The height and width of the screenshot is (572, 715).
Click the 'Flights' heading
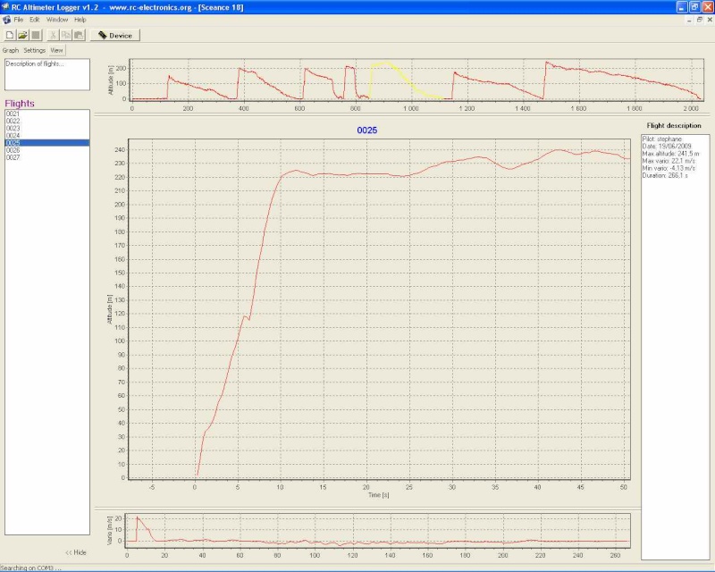[x=20, y=104]
